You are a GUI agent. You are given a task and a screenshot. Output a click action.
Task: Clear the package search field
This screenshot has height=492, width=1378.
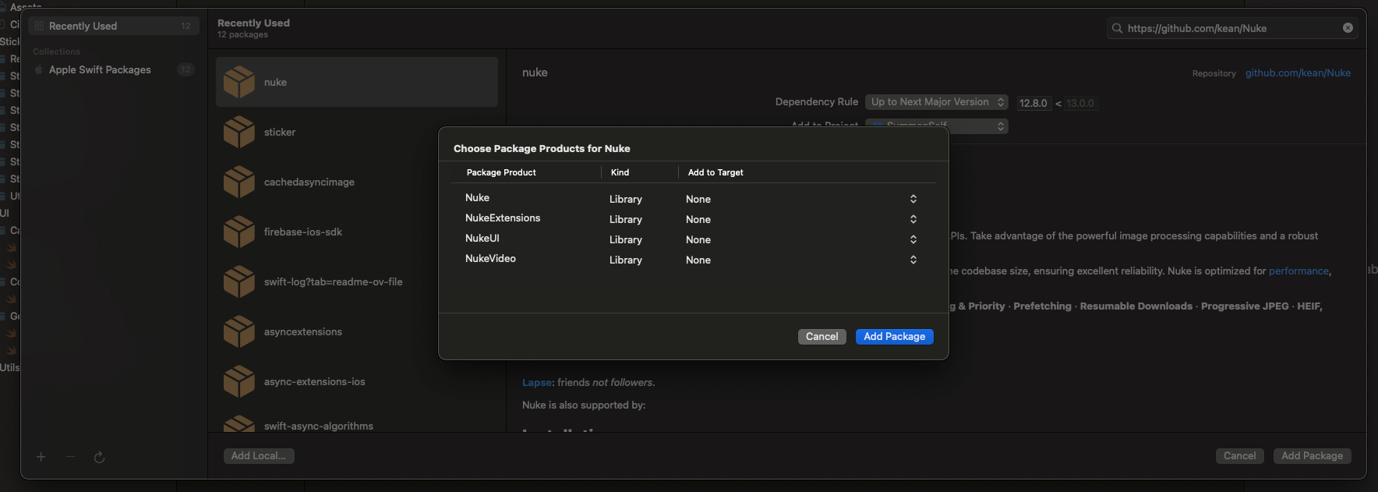tap(1348, 28)
